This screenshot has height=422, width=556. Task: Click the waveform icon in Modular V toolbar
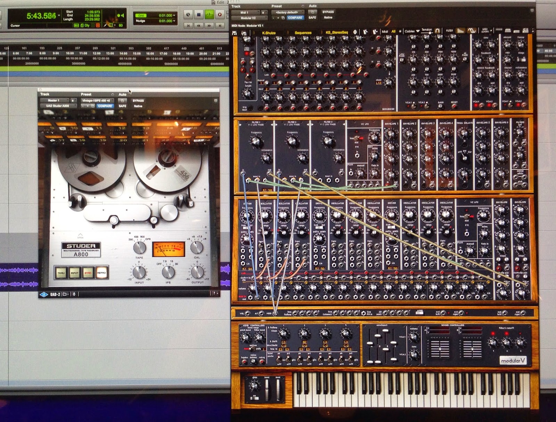coord(472,31)
